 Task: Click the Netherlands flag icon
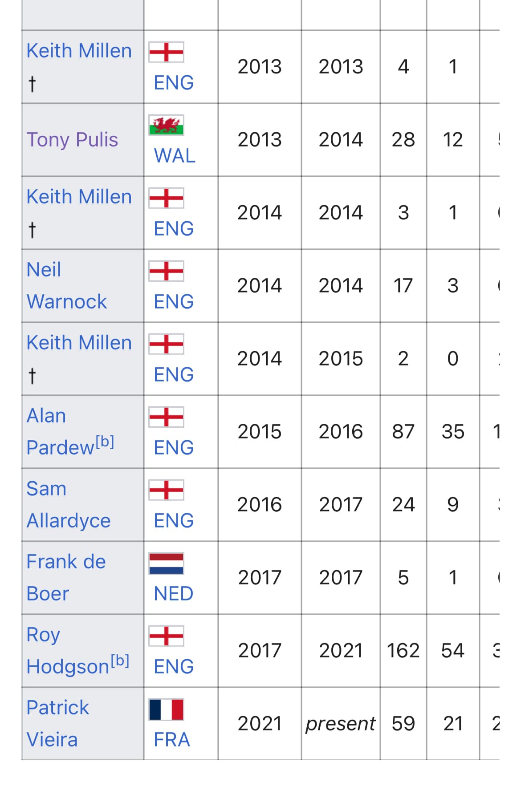[166, 563]
